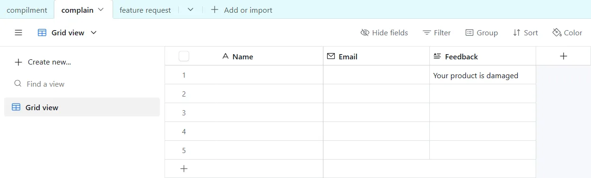Open the all-tables chevron dropdown
The image size is (591, 178).
(x=190, y=9)
